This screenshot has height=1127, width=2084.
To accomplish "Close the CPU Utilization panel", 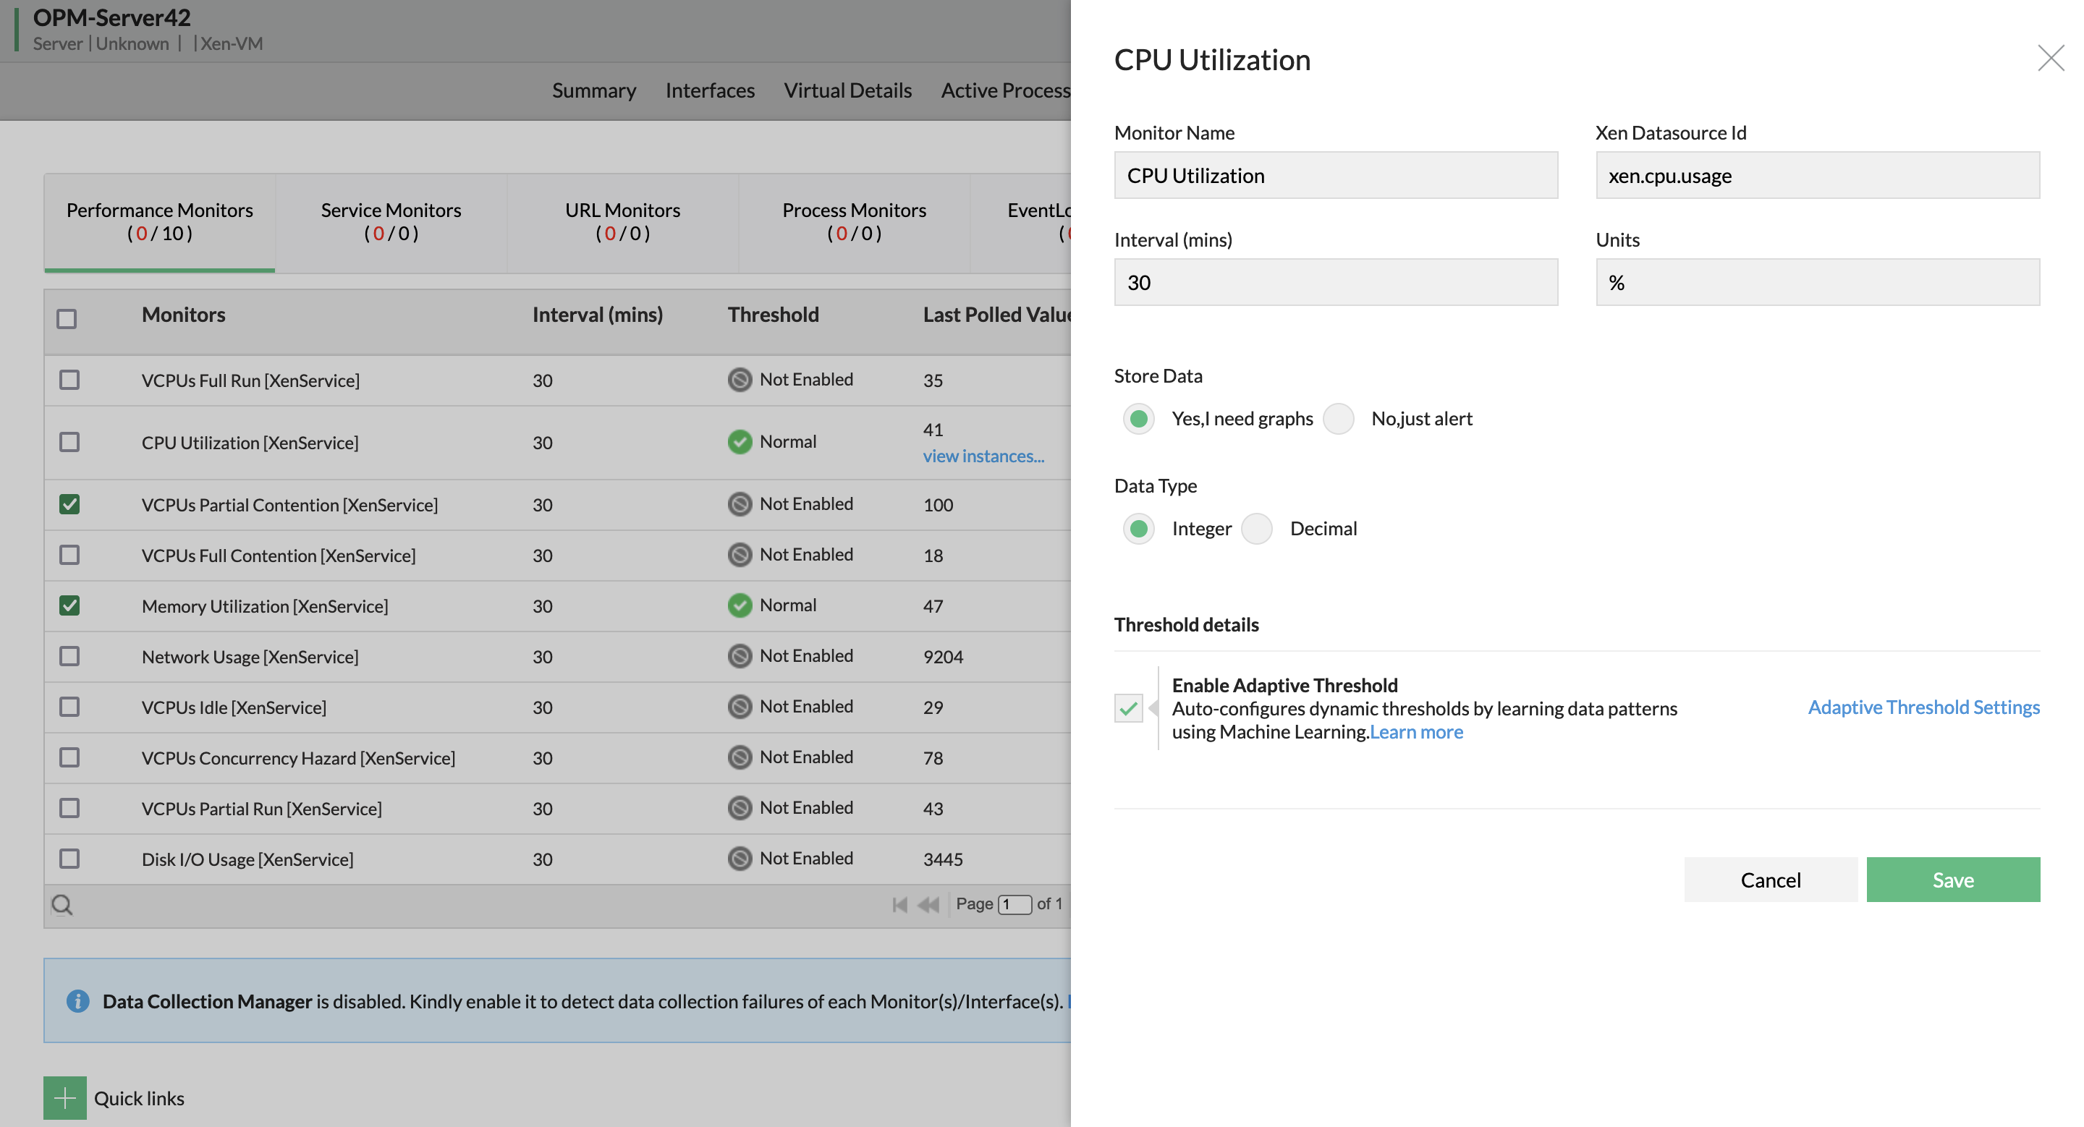I will coord(2050,58).
